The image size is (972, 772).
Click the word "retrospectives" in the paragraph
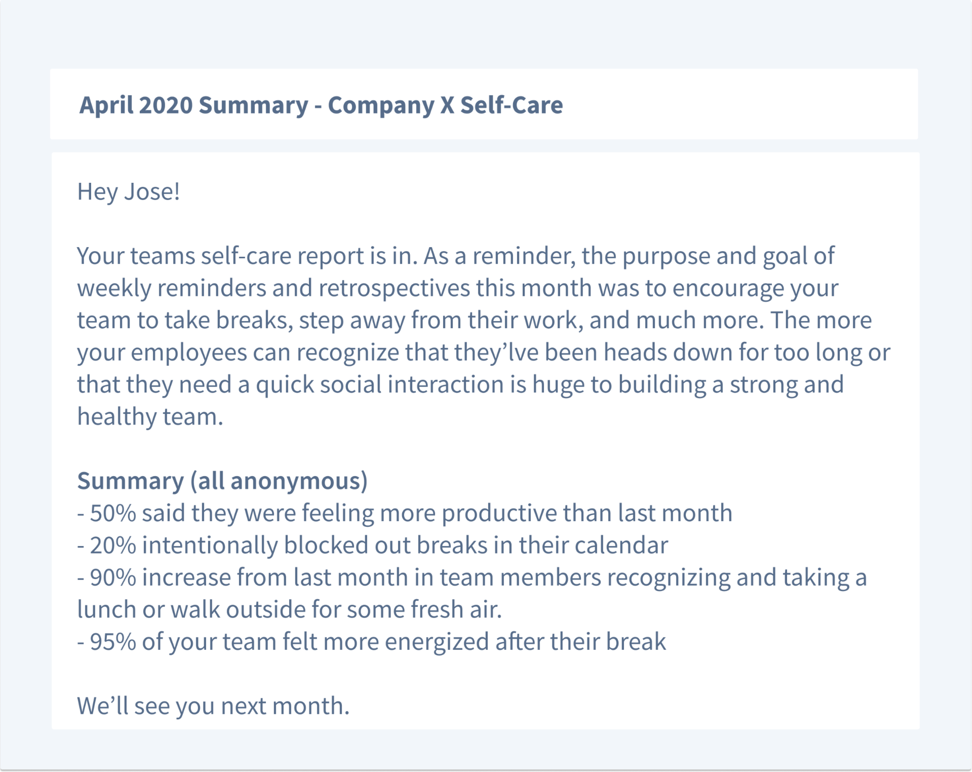394,288
